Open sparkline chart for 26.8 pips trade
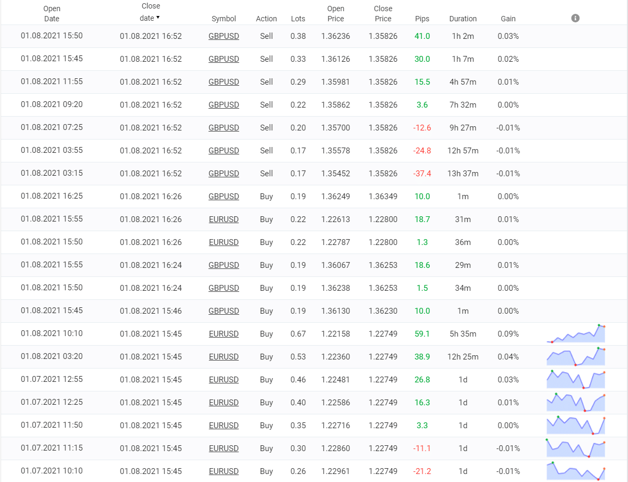This screenshot has width=628, height=482. tap(575, 380)
